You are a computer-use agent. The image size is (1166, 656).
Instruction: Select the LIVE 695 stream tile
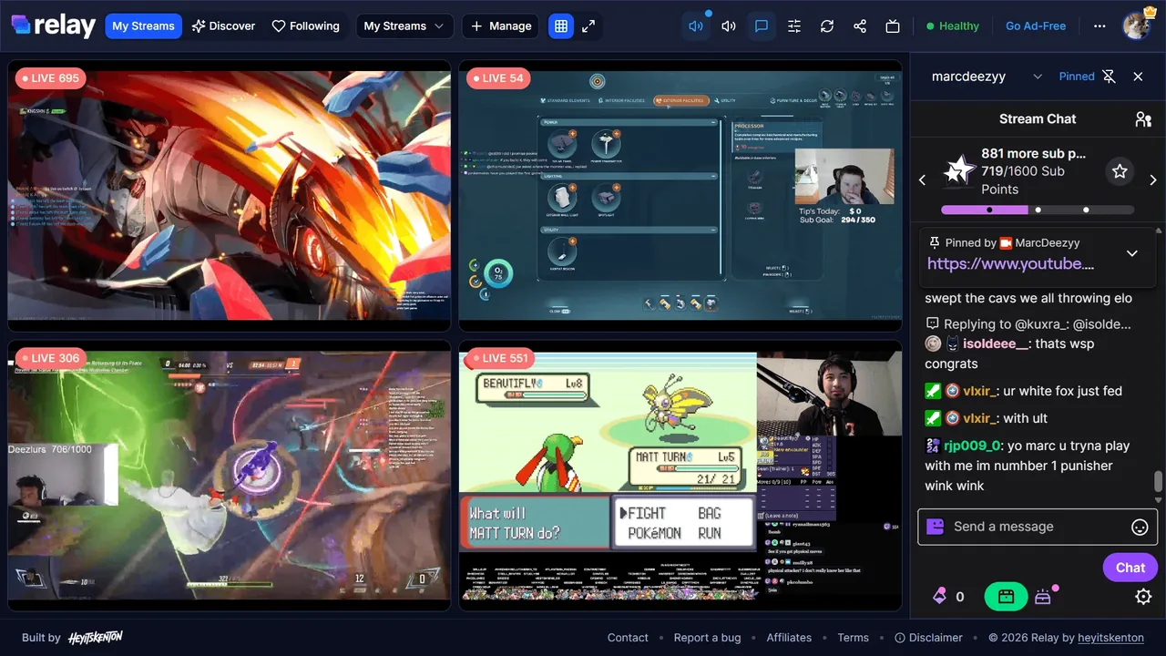point(230,196)
